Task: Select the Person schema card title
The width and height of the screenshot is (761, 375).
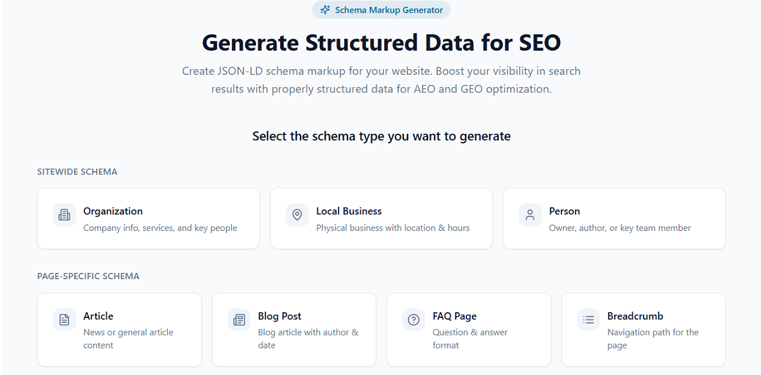Action: coord(564,211)
